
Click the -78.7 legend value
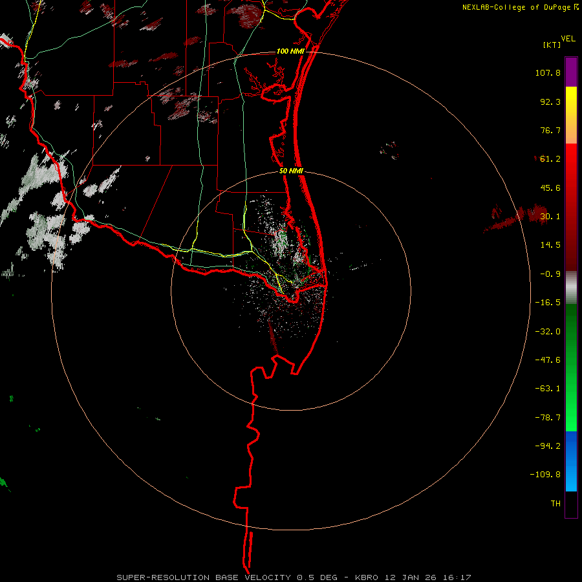[548, 418]
